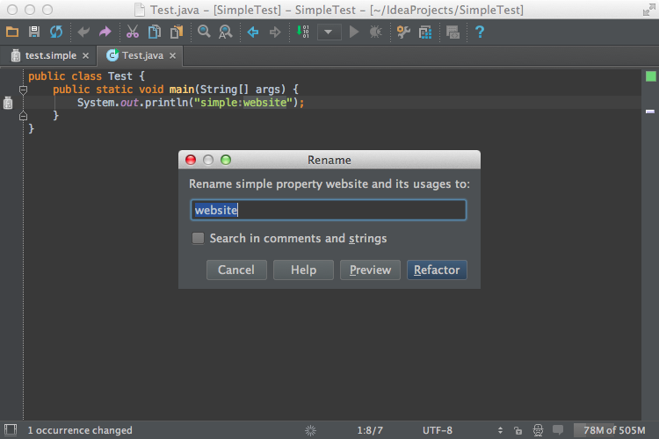Enable Search in comments and strings
Image resolution: width=659 pixels, height=439 pixels.
pos(199,238)
